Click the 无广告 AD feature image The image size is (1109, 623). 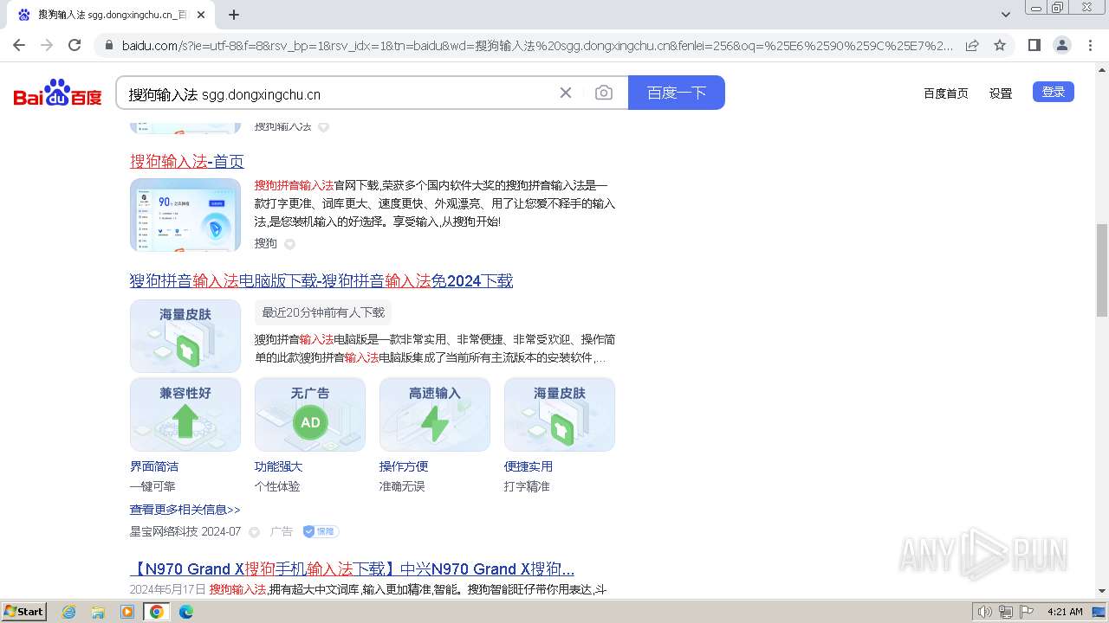point(310,414)
